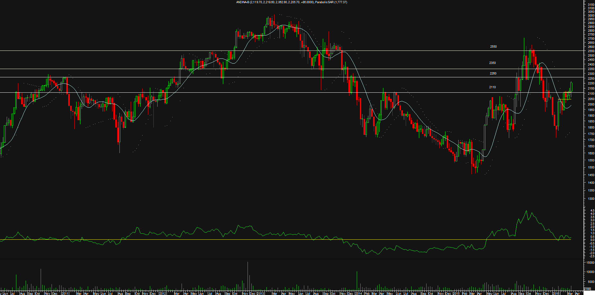The width and height of the screenshot is (595, 295).
Task: Click the 2260 level label
Action: click(493, 74)
